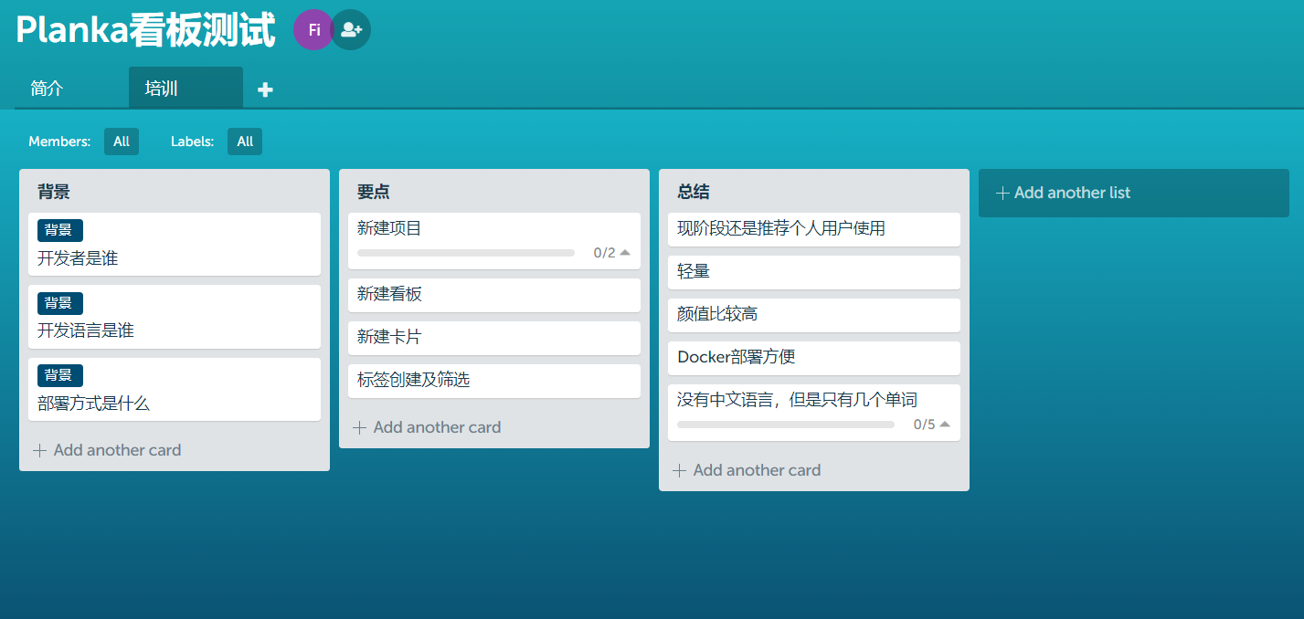The height and width of the screenshot is (619, 1304).
Task: Click the plus icon on Add another list
Action: click(1002, 193)
